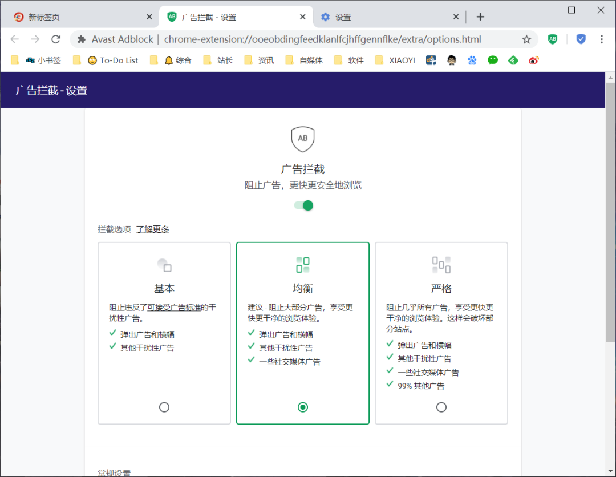
Task: Select the 均衡 blocking mode radio button
Action: pos(303,407)
